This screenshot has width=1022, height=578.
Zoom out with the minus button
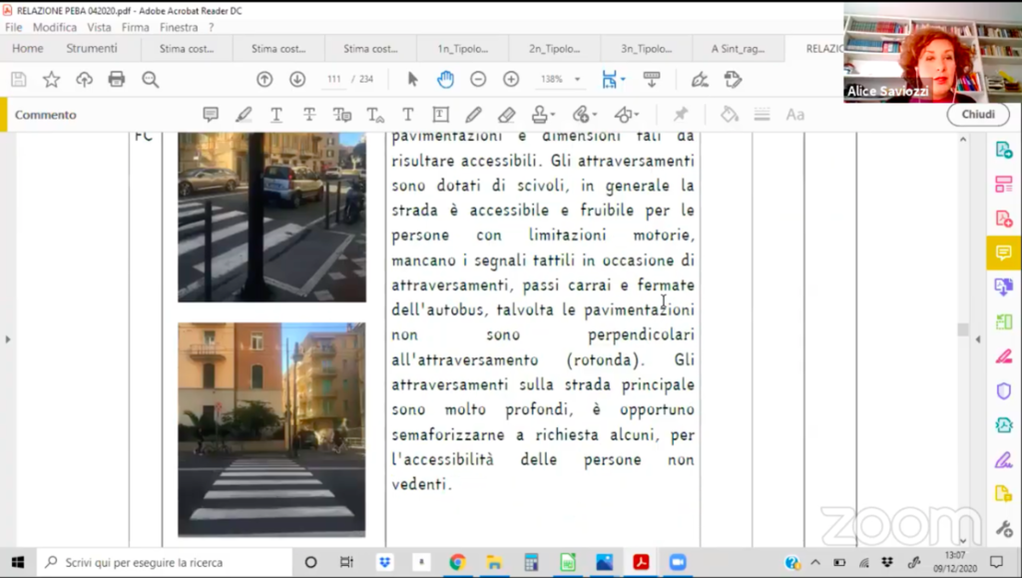tap(478, 79)
